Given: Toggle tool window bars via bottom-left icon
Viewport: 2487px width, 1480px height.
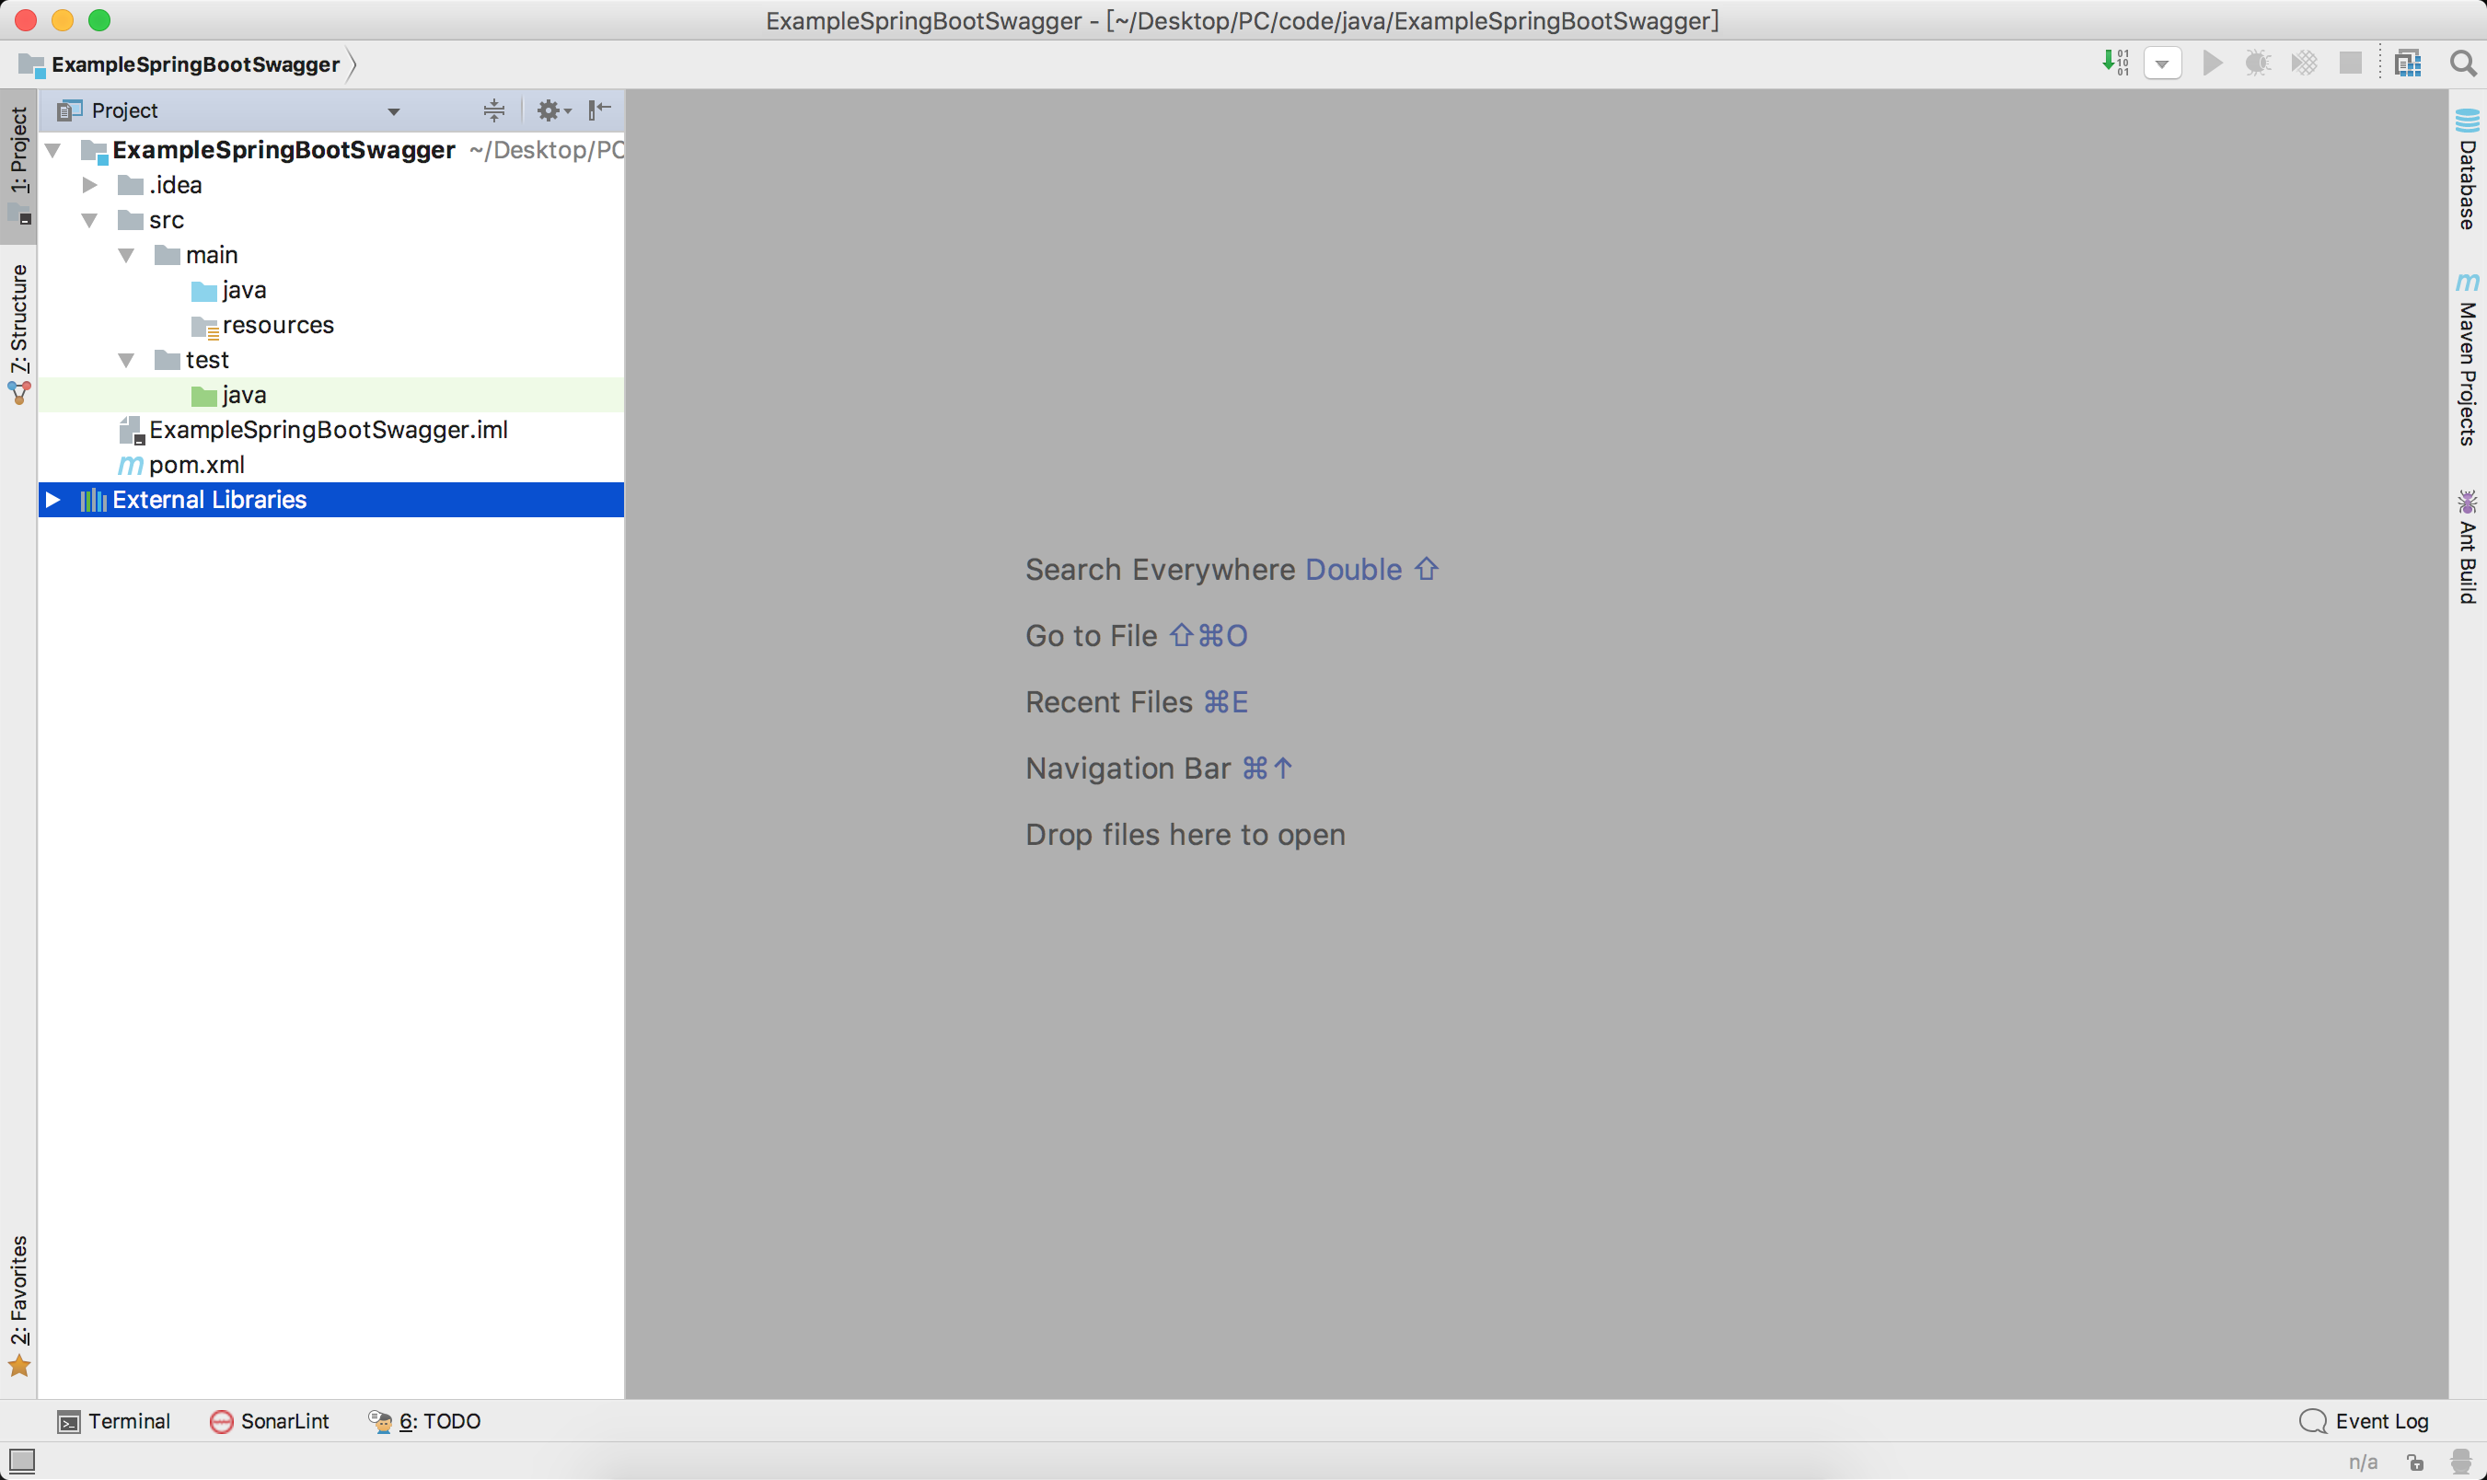Looking at the screenshot, I should click(x=21, y=1462).
